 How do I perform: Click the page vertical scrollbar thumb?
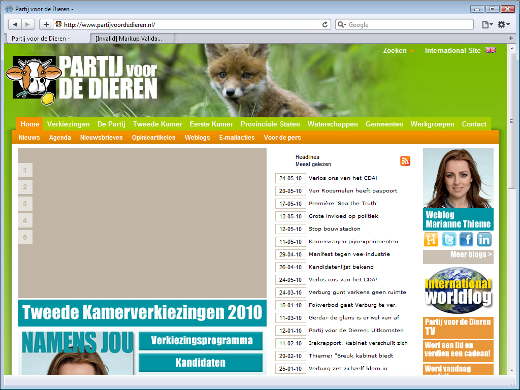[x=511, y=121]
